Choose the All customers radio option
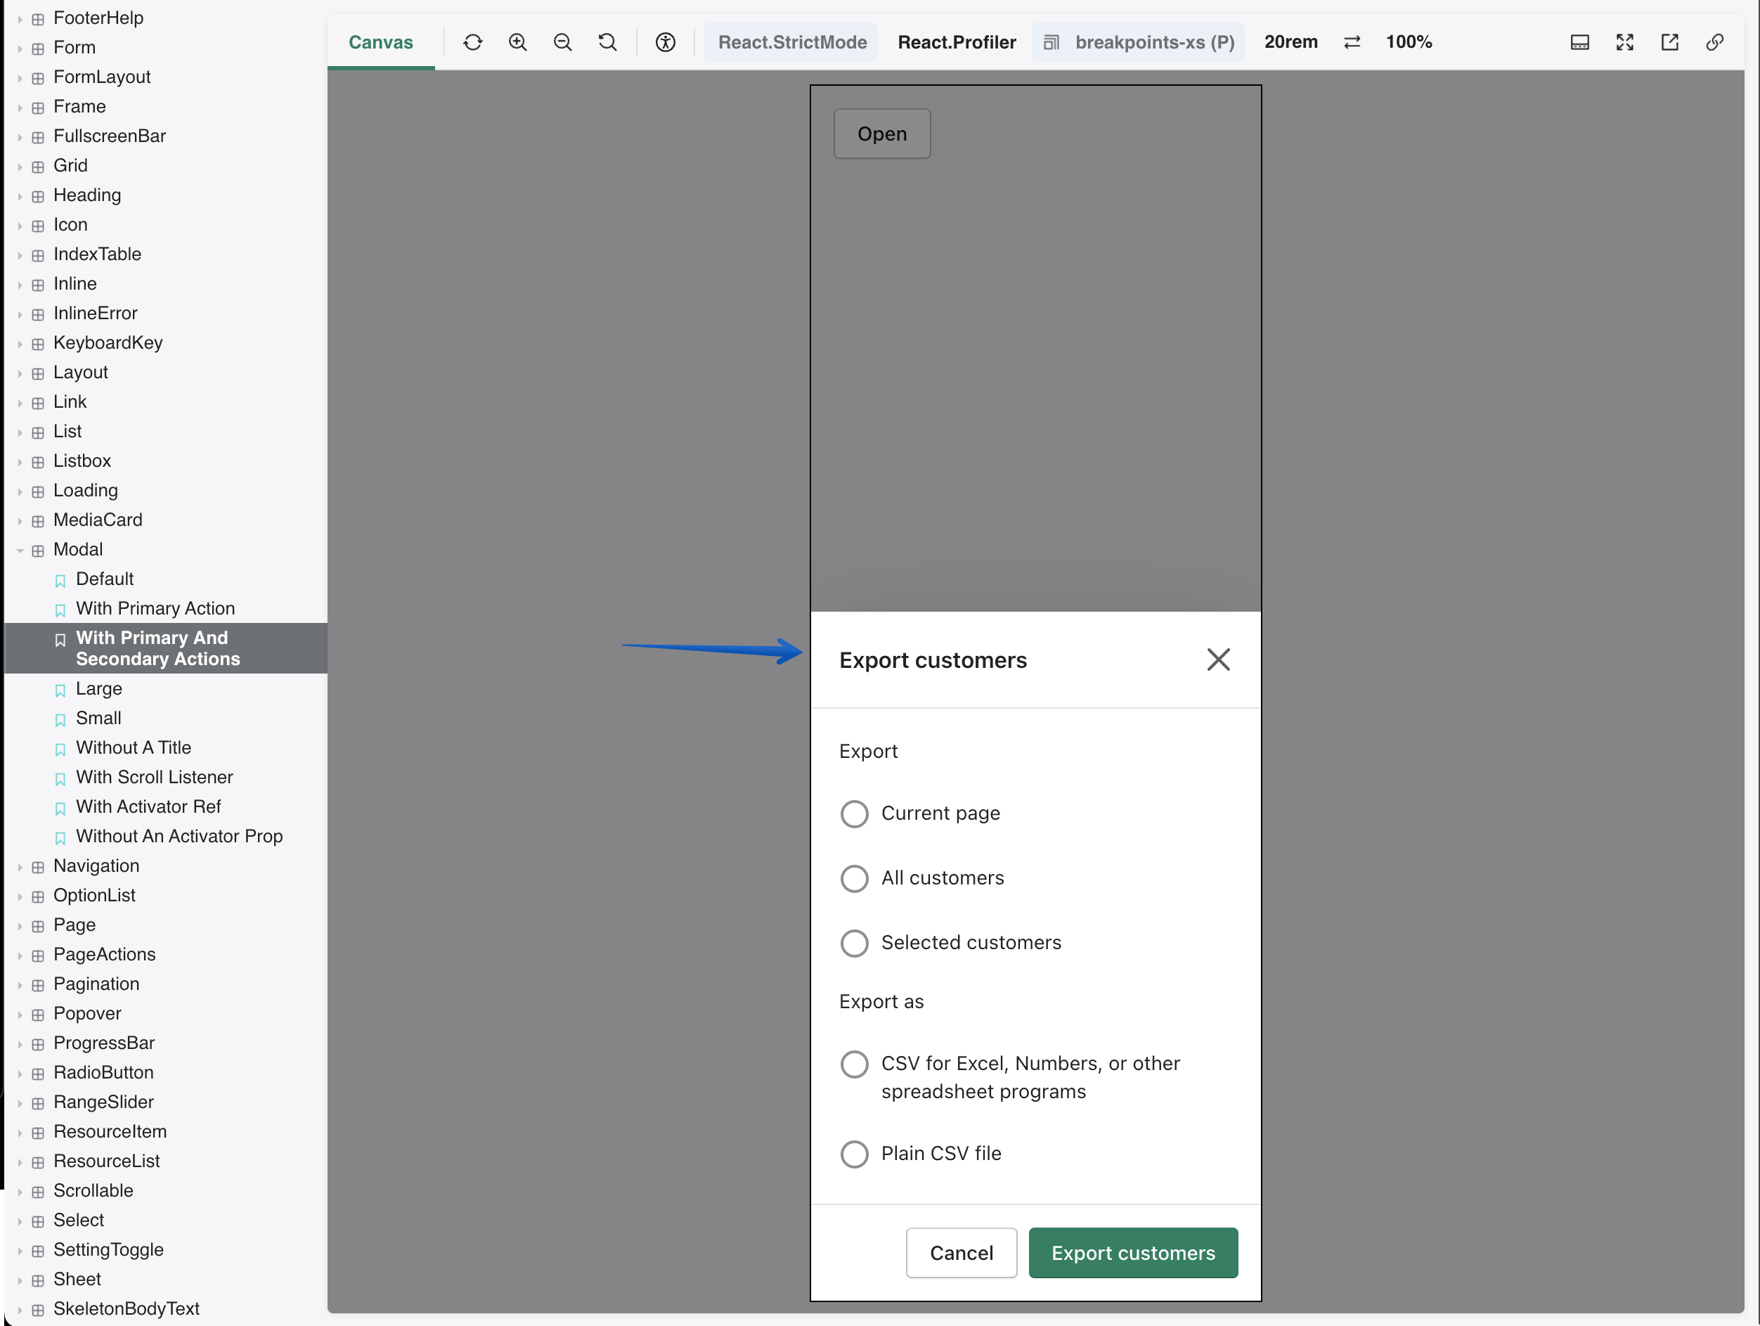This screenshot has height=1326, width=1760. pyautogui.click(x=854, y=878)
